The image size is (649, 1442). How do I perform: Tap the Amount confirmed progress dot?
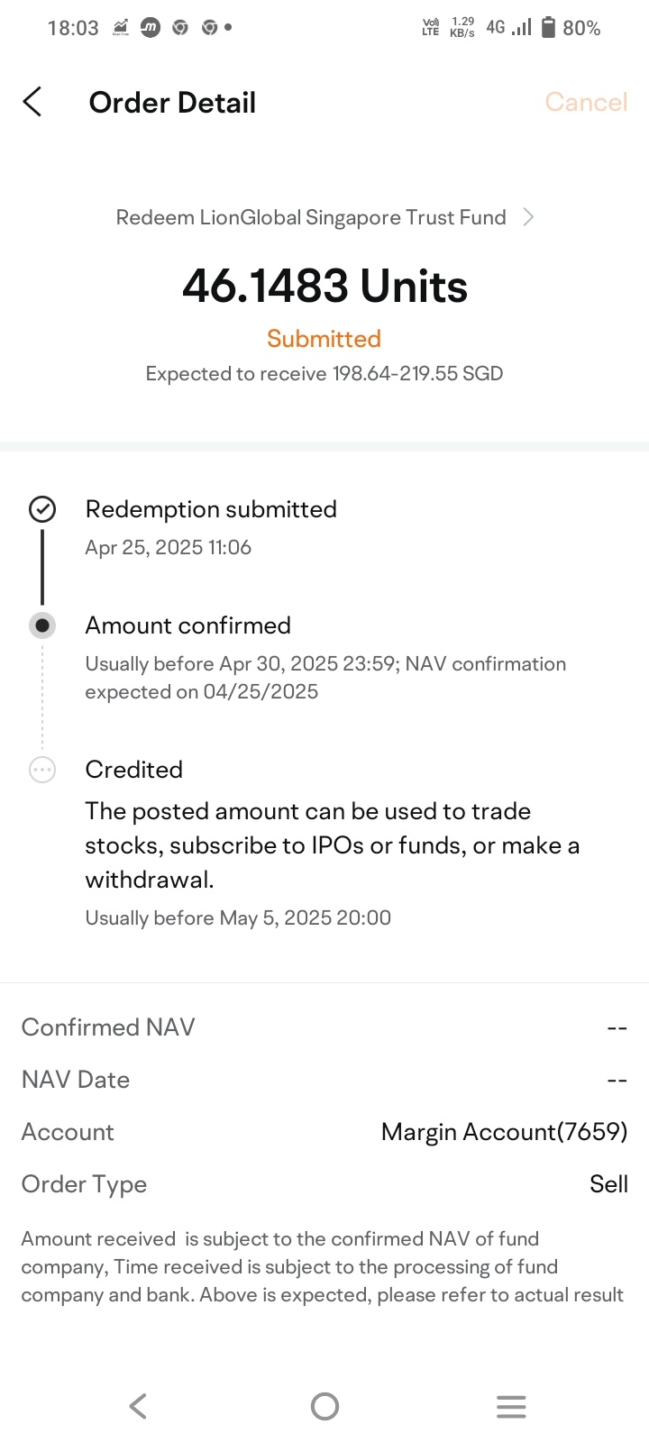42,625
